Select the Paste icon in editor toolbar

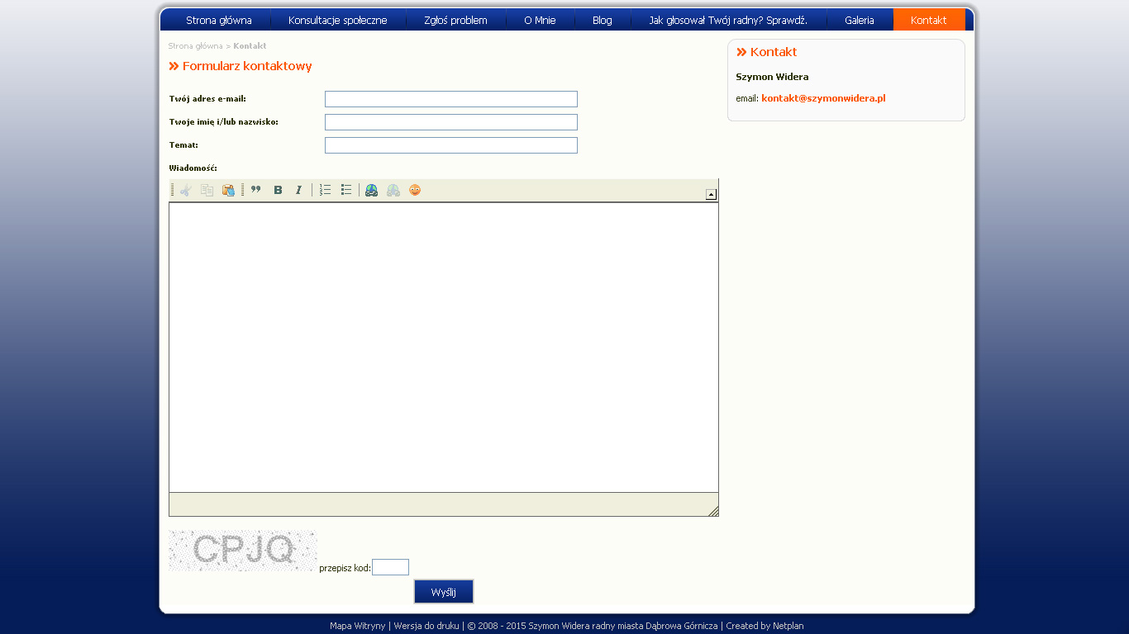click(228, 190)
